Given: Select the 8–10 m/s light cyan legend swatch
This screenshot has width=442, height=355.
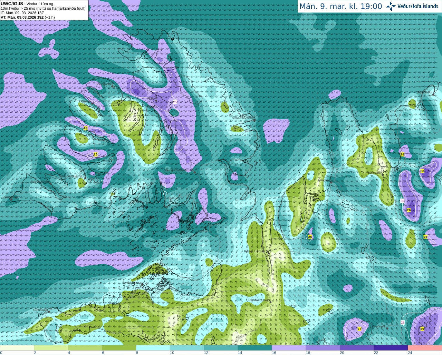Looking at the screenshot, I should 153,348.
